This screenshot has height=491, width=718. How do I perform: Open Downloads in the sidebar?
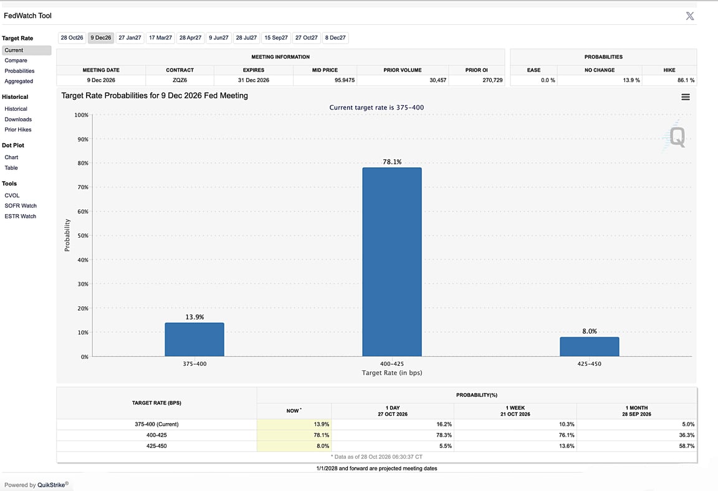coord(18,119)
